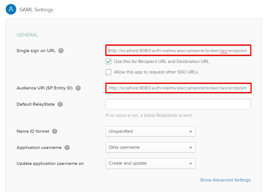Focus the Audience URI text field

click(178, 88)
